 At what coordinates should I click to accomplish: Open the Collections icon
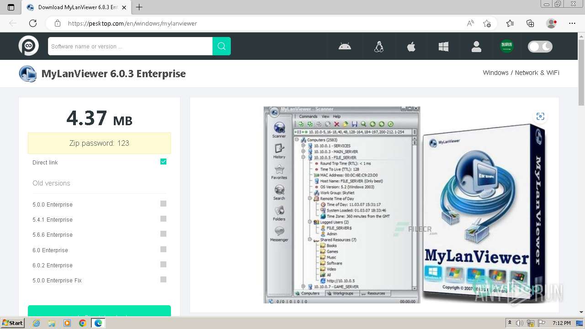pos(530,23)
